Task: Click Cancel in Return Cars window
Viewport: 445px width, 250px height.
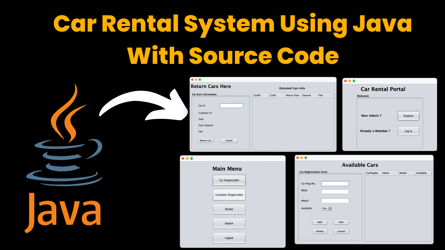Action: (x=229, y=141)
